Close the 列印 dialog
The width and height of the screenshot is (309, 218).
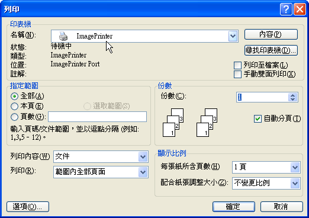click(x=300, y=9)
